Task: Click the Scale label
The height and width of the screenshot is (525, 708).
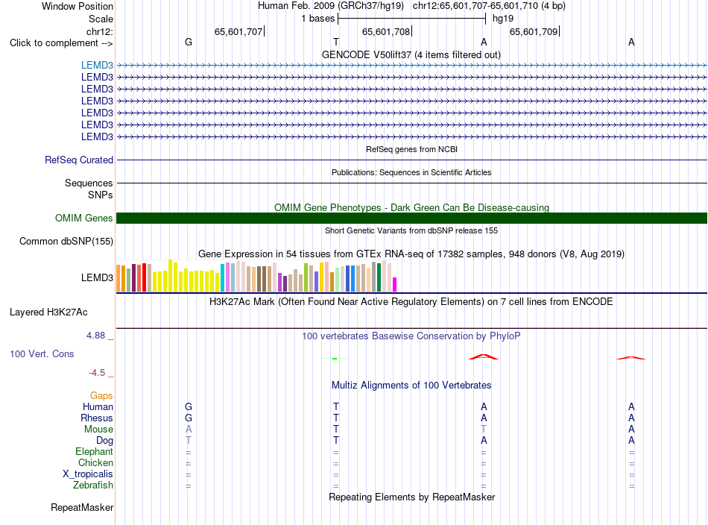Action: pyautogui.click(x=101, y=19)
